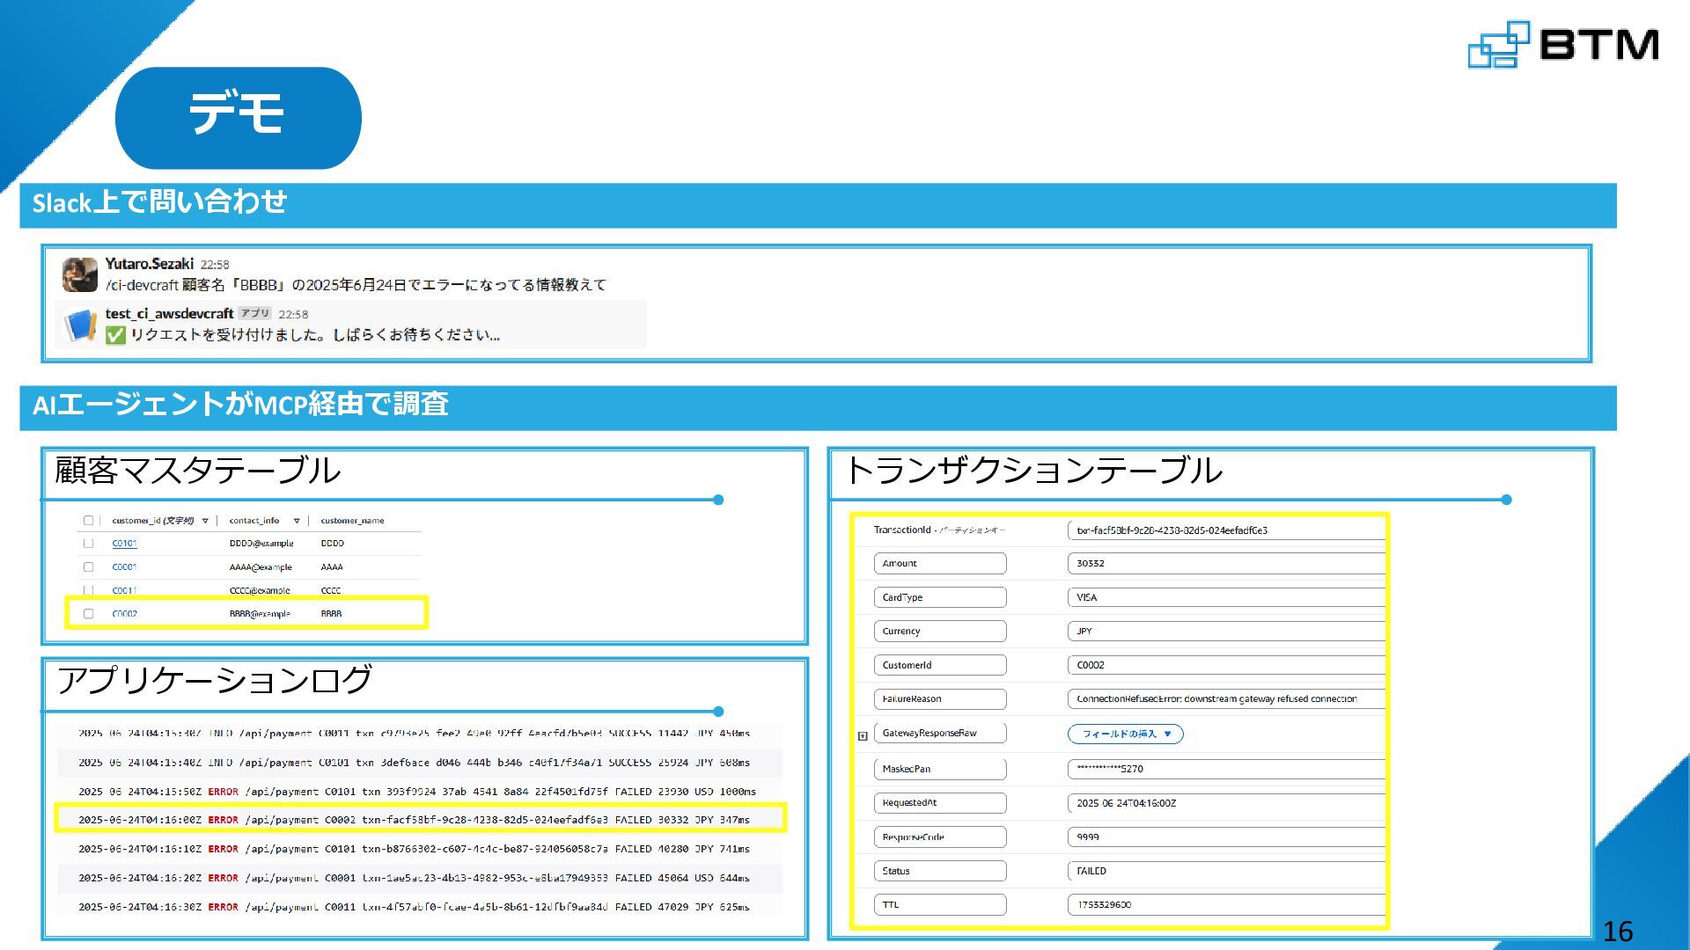Open the フィールドの挿入 dropdown
This screenshot has height=950, width=1690.
tap(1125, 734)
